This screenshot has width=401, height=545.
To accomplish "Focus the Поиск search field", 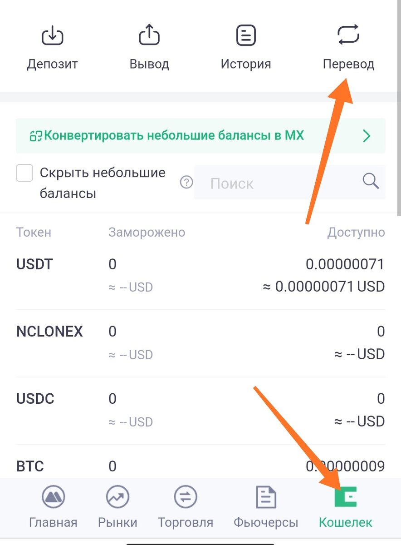I will tap(290, 183).
